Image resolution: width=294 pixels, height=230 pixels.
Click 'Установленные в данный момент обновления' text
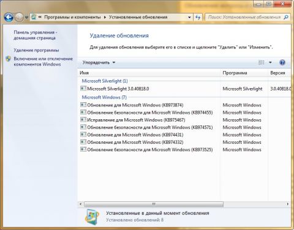157,213
